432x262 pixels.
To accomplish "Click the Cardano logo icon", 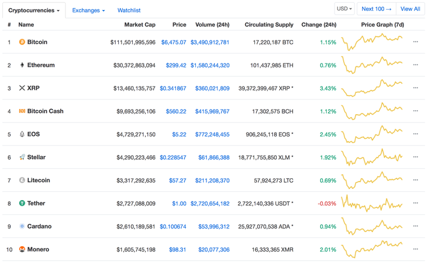I will 22,226.
